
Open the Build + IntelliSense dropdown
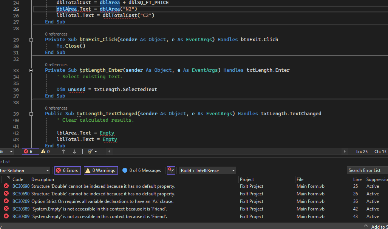[208, 170]
